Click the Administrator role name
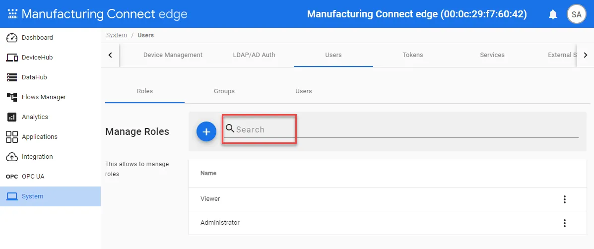The height and width of the screenshot is (249, 594). (220, 223)
